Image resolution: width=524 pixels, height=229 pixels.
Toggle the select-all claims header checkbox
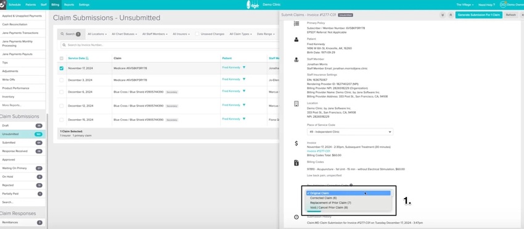pos(62,58)
